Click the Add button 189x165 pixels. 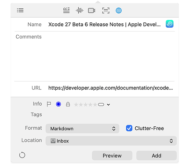tap(156, 155)
